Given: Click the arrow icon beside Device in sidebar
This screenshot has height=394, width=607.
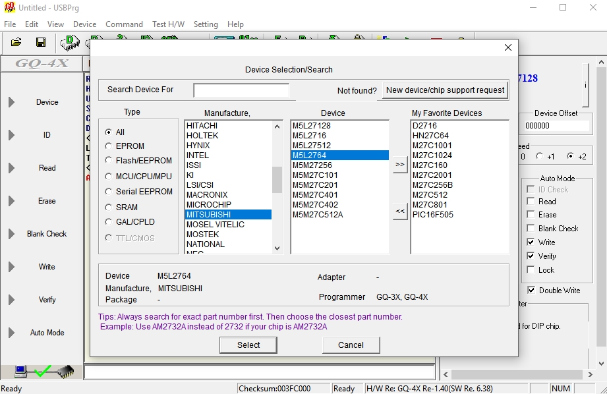Looking at the screenshot, I should 12,102.
